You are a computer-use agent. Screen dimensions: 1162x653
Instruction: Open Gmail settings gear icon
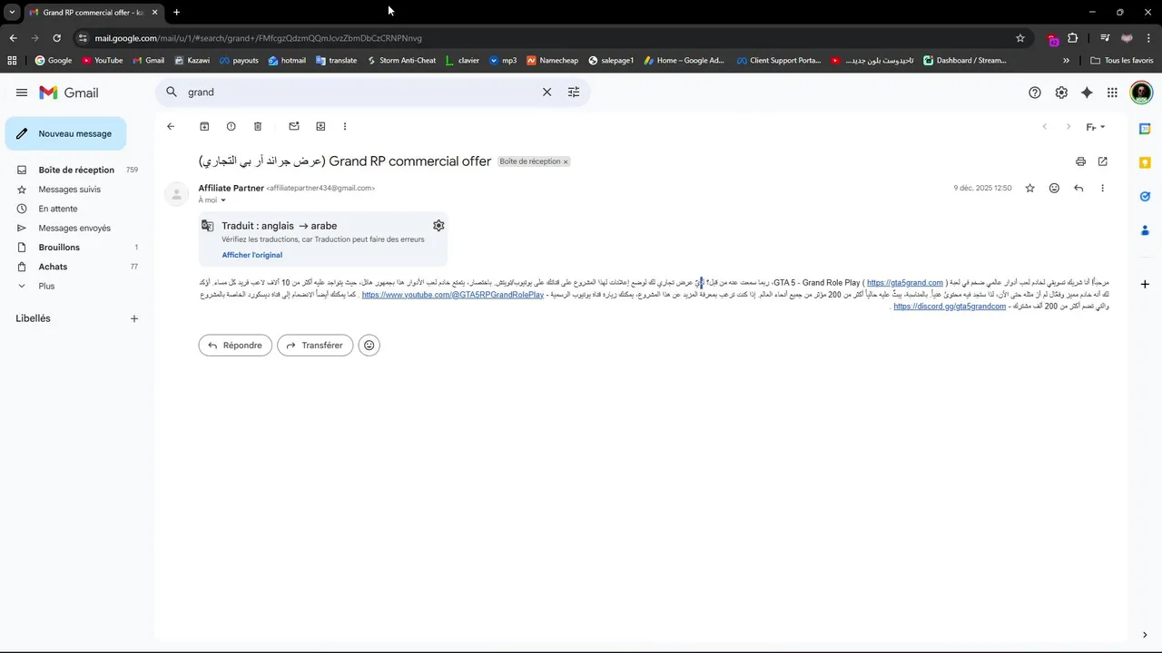pos(1061,93)
